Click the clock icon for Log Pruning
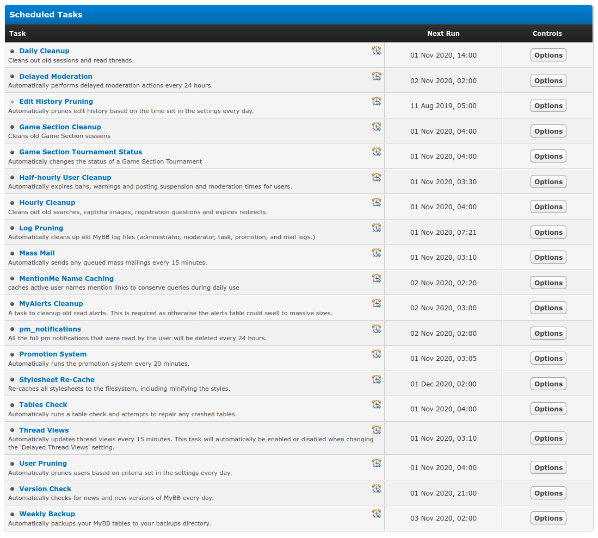598x538 pixels. click(x=377, y=228)
